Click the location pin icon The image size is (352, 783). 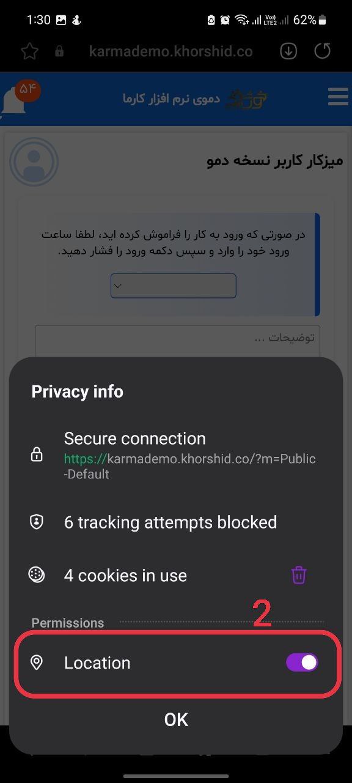click(x=37, y=662)
